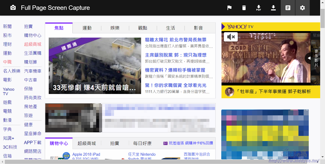Open 拍賣 in second sidebar column
Viewport: 325px width, 164px height.
28,26
